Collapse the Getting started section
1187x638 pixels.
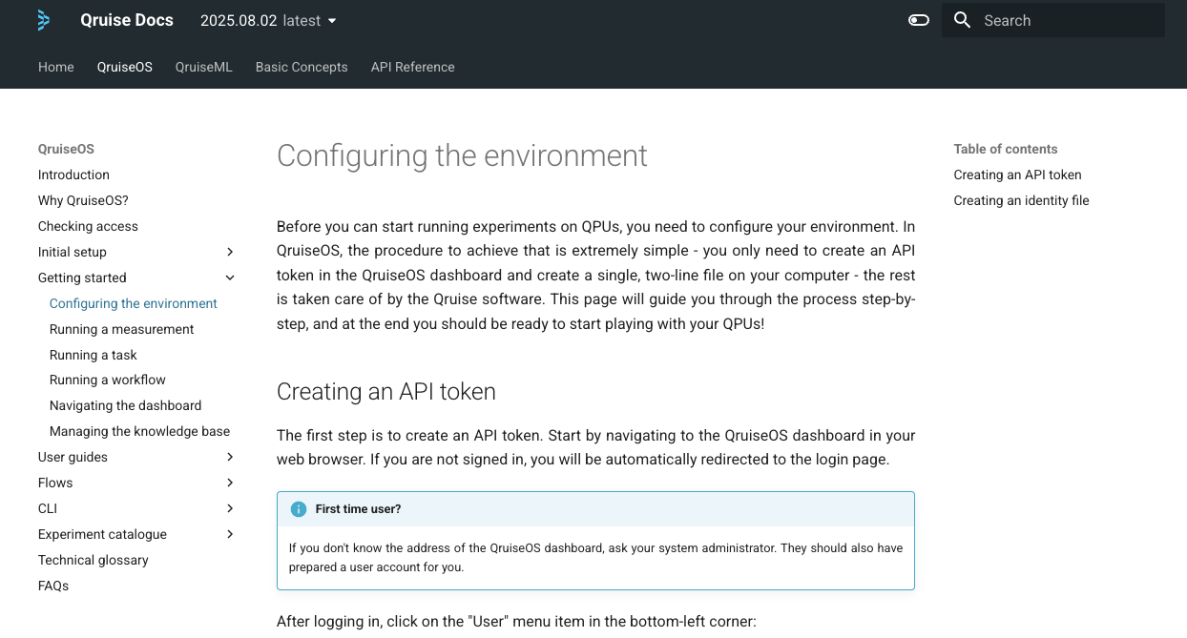(x=230, y=278)
